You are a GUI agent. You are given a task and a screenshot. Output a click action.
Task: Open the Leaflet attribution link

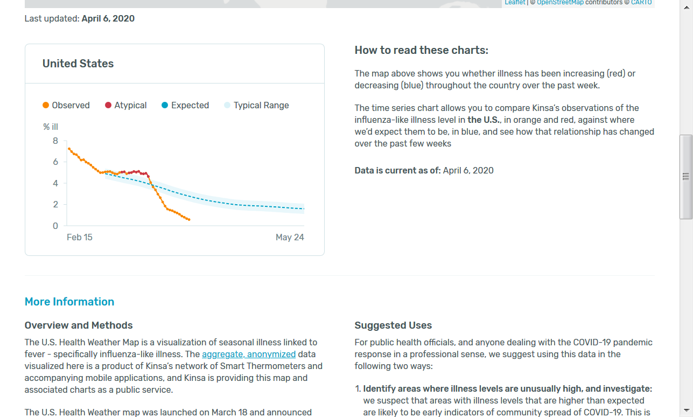pyautogui.click(x=514, y=3)
